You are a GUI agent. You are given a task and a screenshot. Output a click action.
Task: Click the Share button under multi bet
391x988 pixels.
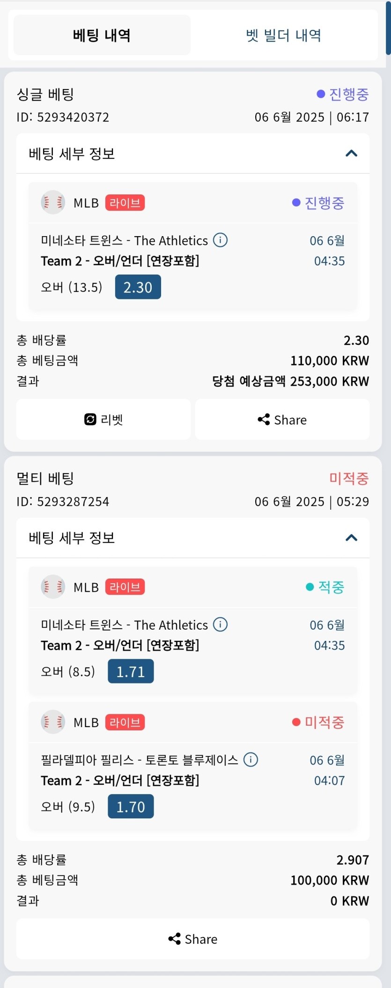[x=193, y=939]
